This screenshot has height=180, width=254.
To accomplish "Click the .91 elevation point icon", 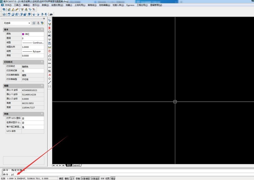I will (50, 75).
